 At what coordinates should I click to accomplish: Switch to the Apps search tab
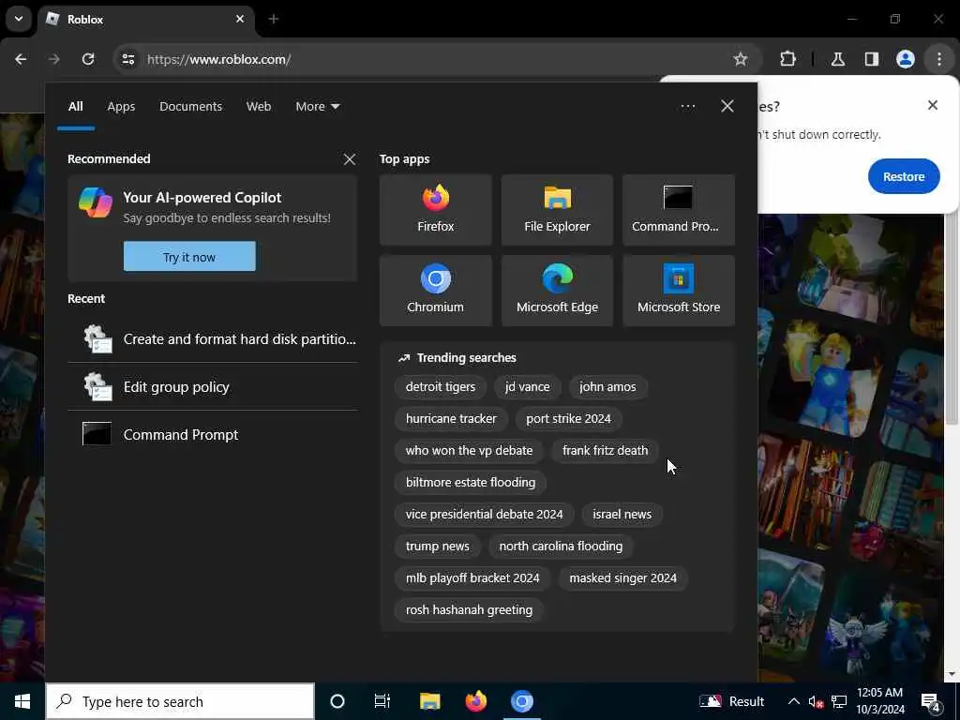click(x=121, y=107)
